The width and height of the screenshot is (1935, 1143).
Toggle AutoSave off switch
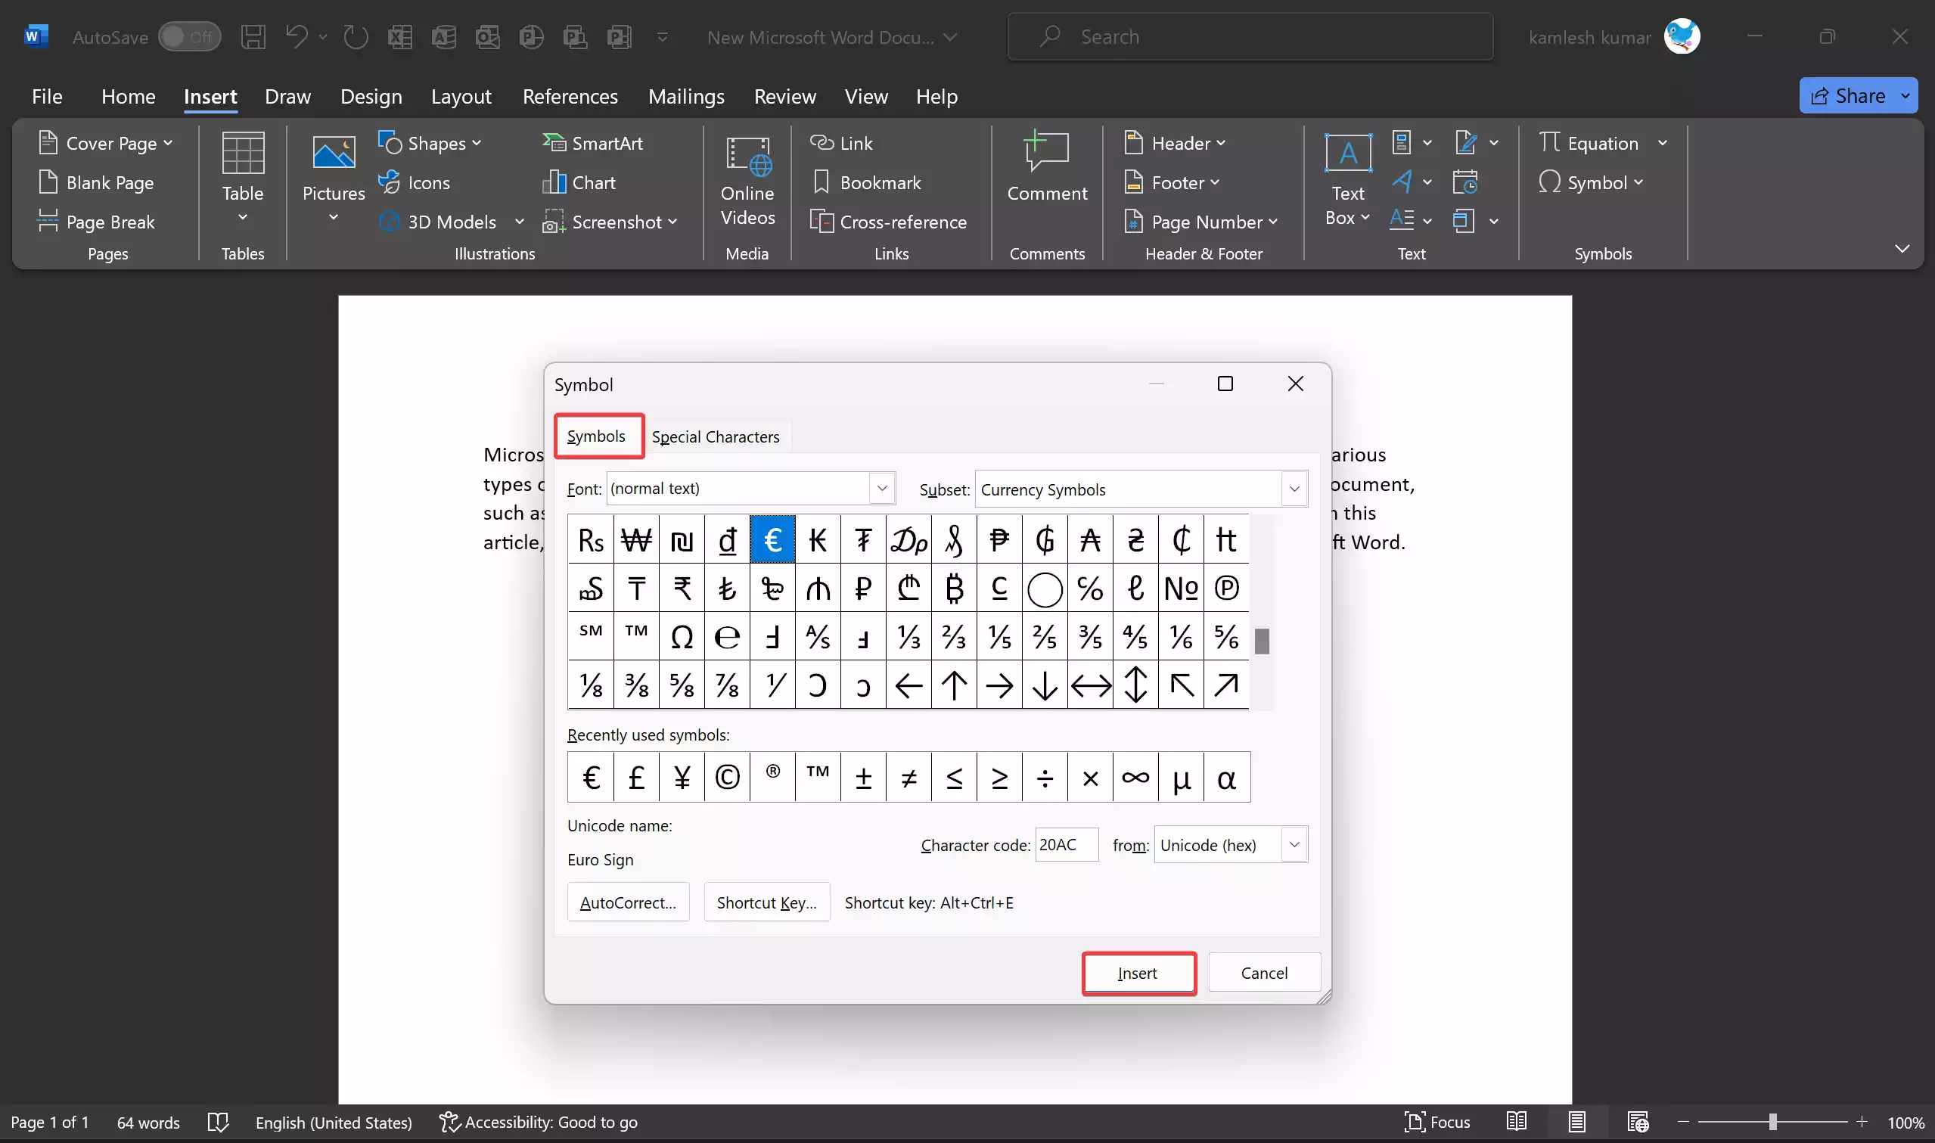(x=189, y=36)
